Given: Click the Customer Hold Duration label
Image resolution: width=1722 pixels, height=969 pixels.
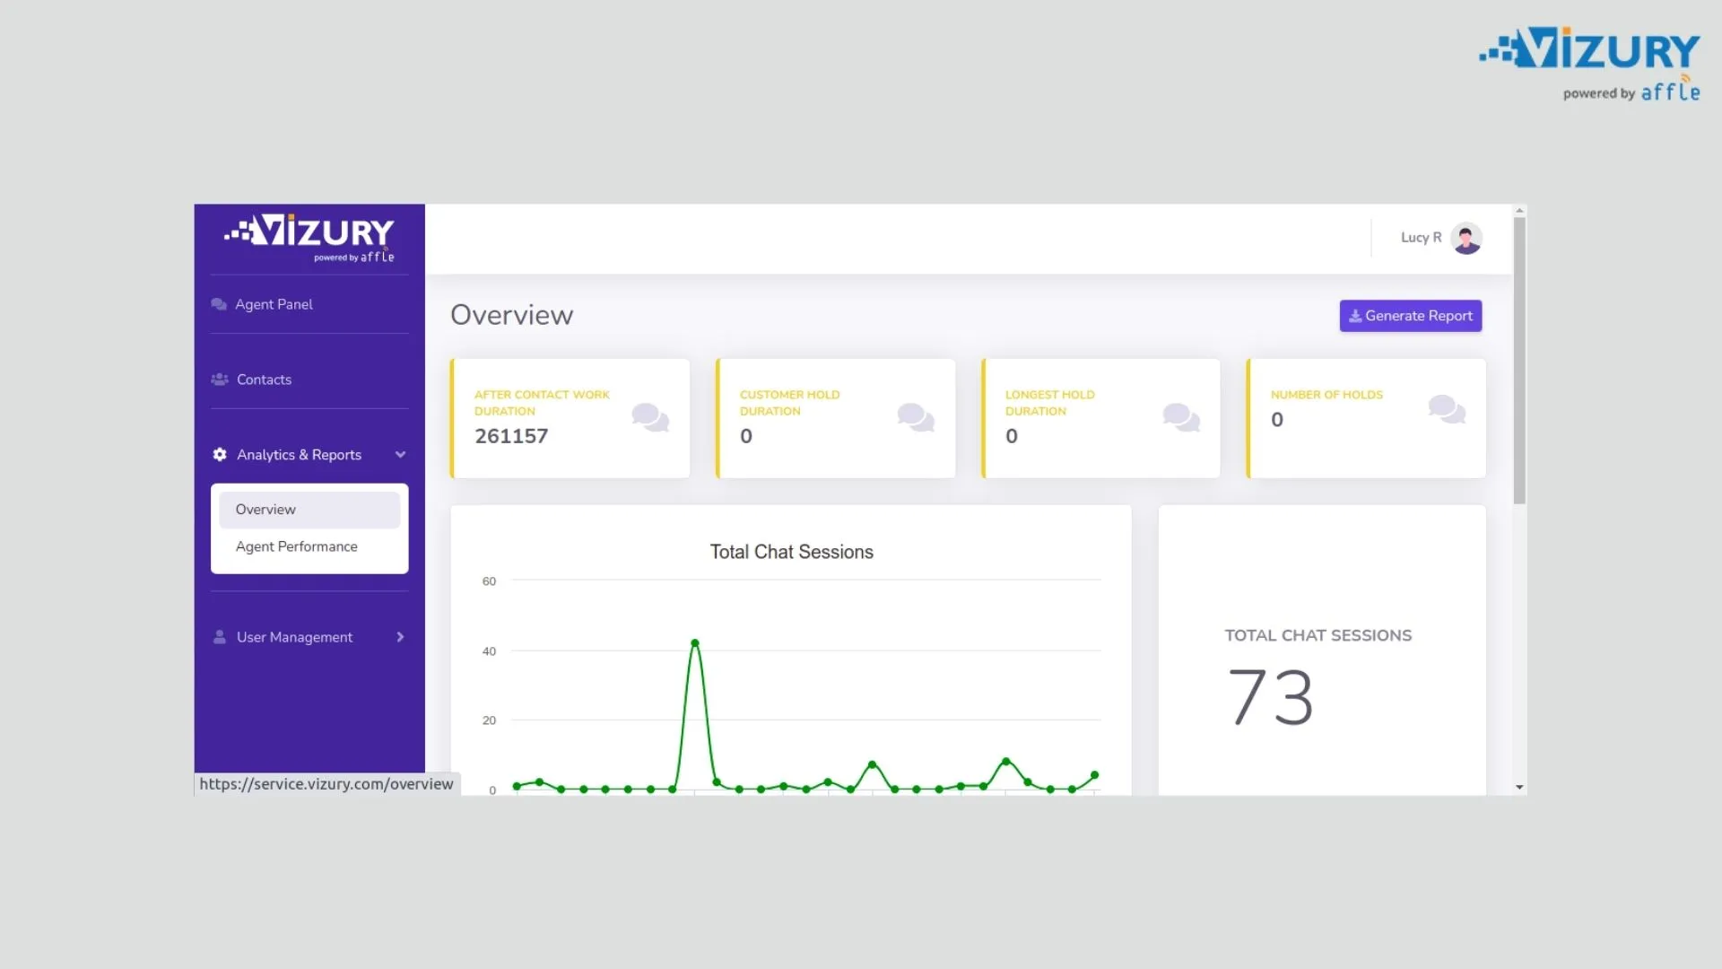Looking at the screenshot, I should pos(790,403).
